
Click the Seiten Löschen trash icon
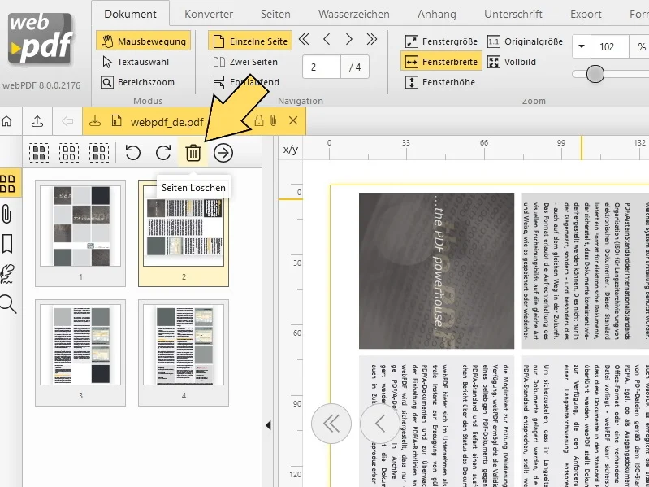point(193,153)
